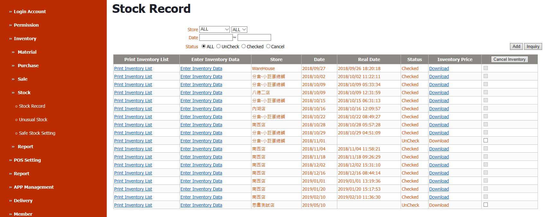
Task: Open Print Inventory List for 2019/01/01 row
Action: click(x=133, y=181)
